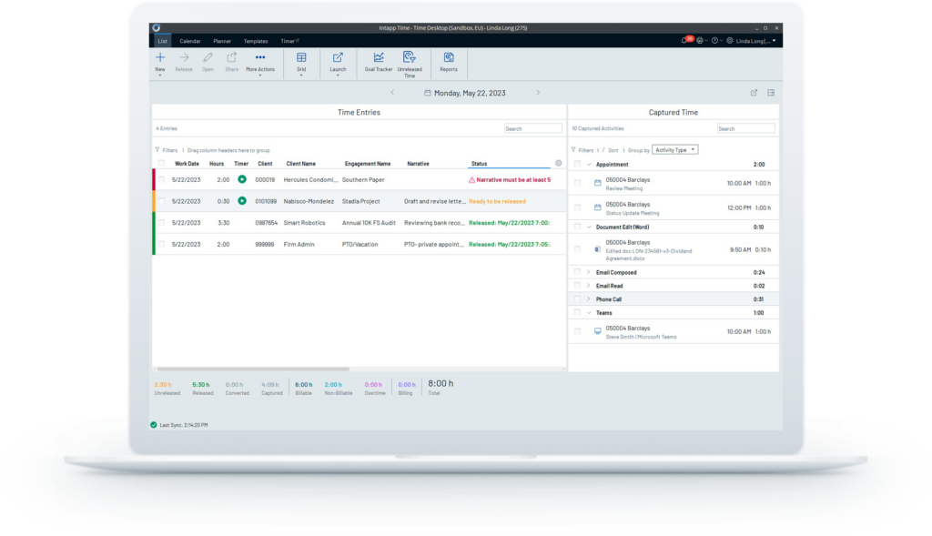Switch to the Calendar tab
Screen dimensions: 932x536
(x=190, y=41)
